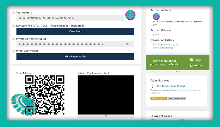
Task: Click the masked Private Key field
Action: [x=68, y=44]
